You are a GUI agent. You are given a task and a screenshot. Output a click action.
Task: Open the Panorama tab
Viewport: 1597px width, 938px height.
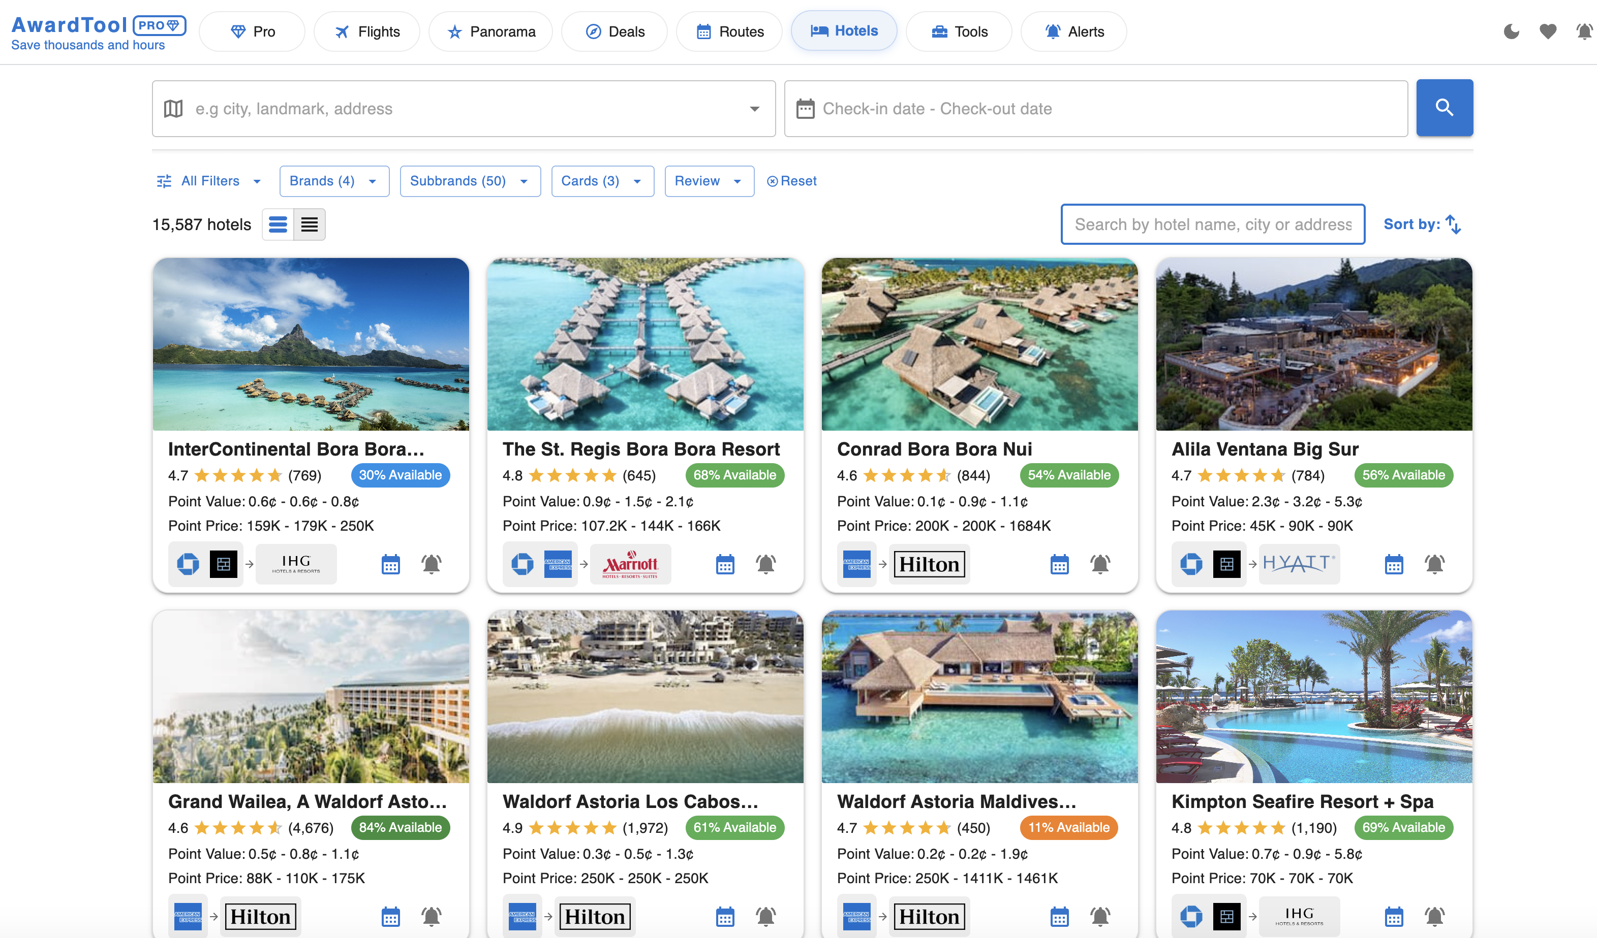490,31
